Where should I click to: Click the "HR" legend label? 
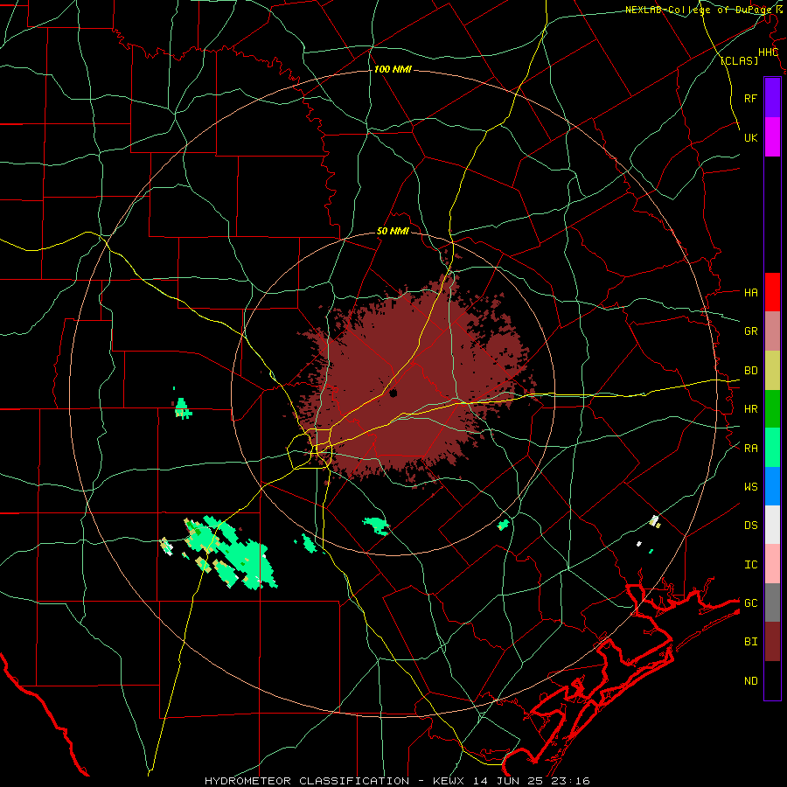click(750, 409)
